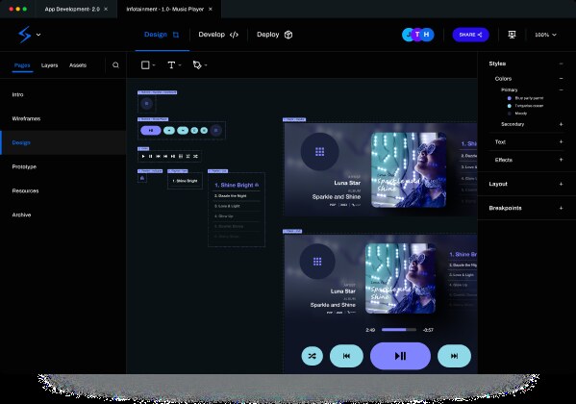Select the turquoise primary color swatch
576x404 pixels.
coord(509,106)
